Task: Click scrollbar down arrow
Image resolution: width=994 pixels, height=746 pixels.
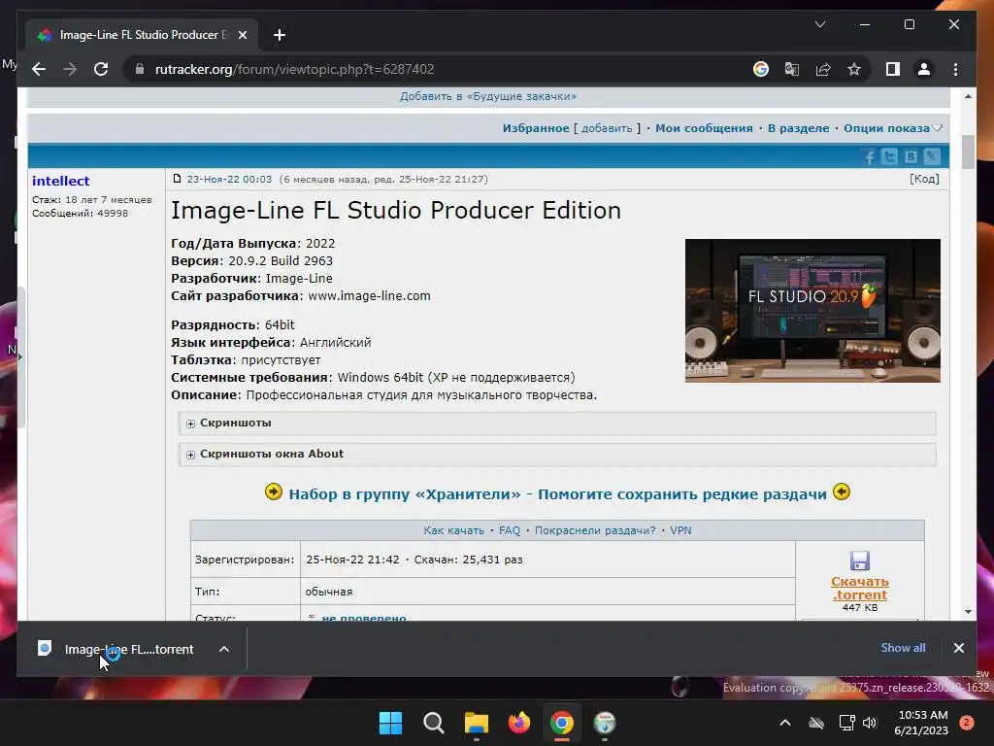Action: click(x=968, y=612)
